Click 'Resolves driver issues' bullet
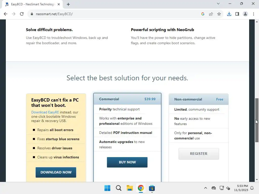 point(55,148)
